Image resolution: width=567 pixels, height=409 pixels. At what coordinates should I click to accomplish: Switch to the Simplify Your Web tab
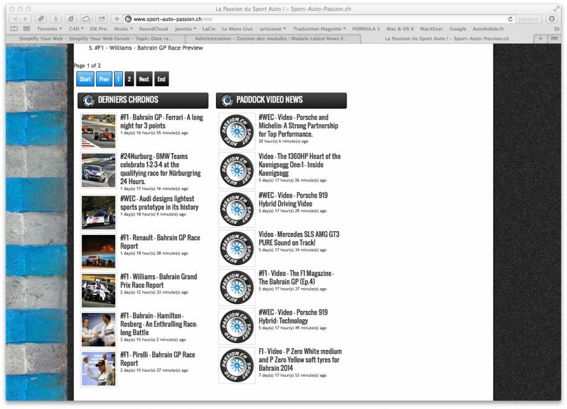pos(95,39)
